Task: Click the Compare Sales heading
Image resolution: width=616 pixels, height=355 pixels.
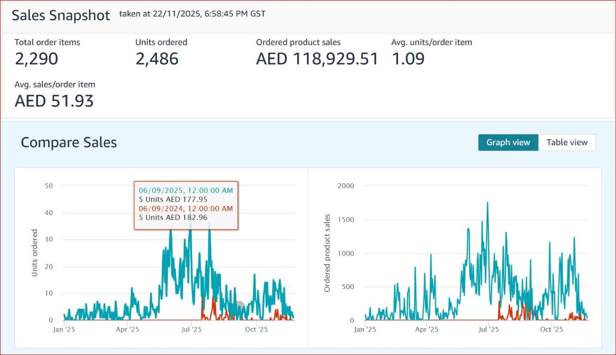Action: tap(69, 142)
